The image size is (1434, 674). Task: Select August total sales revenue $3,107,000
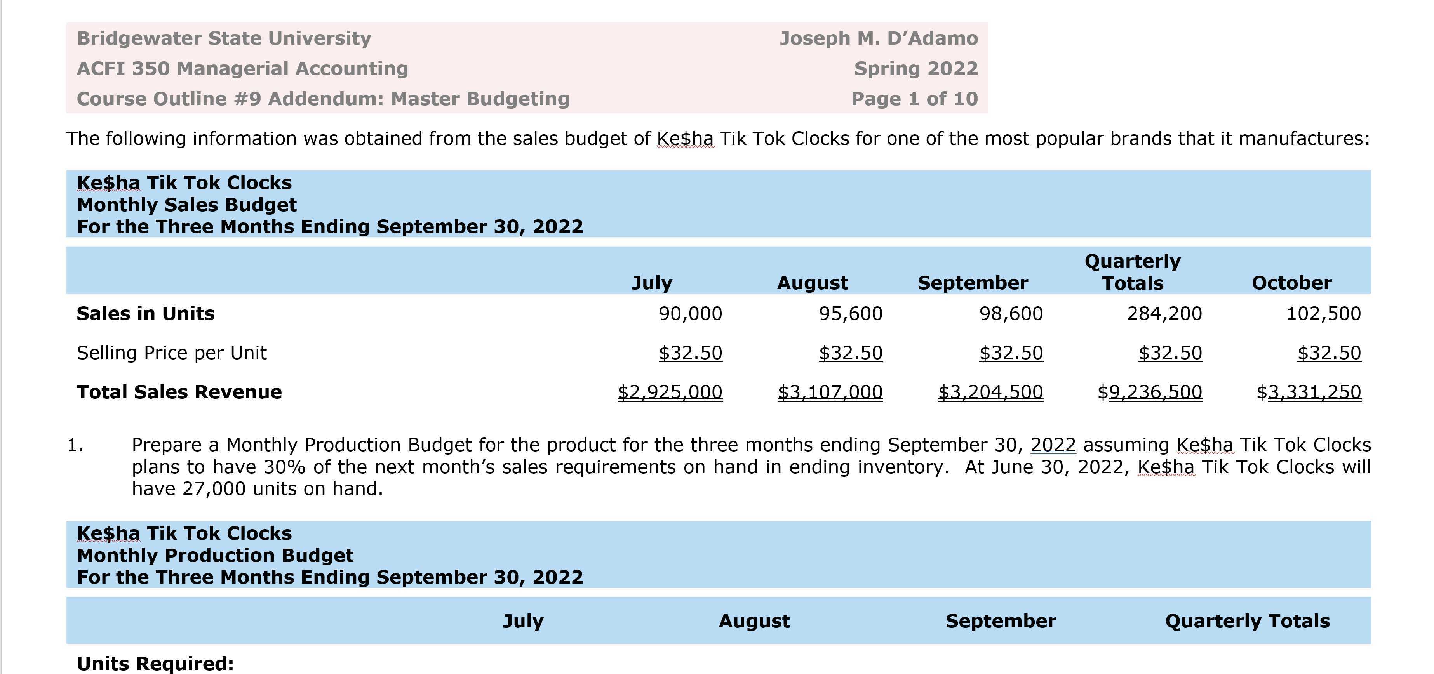(x=830, y=393)
